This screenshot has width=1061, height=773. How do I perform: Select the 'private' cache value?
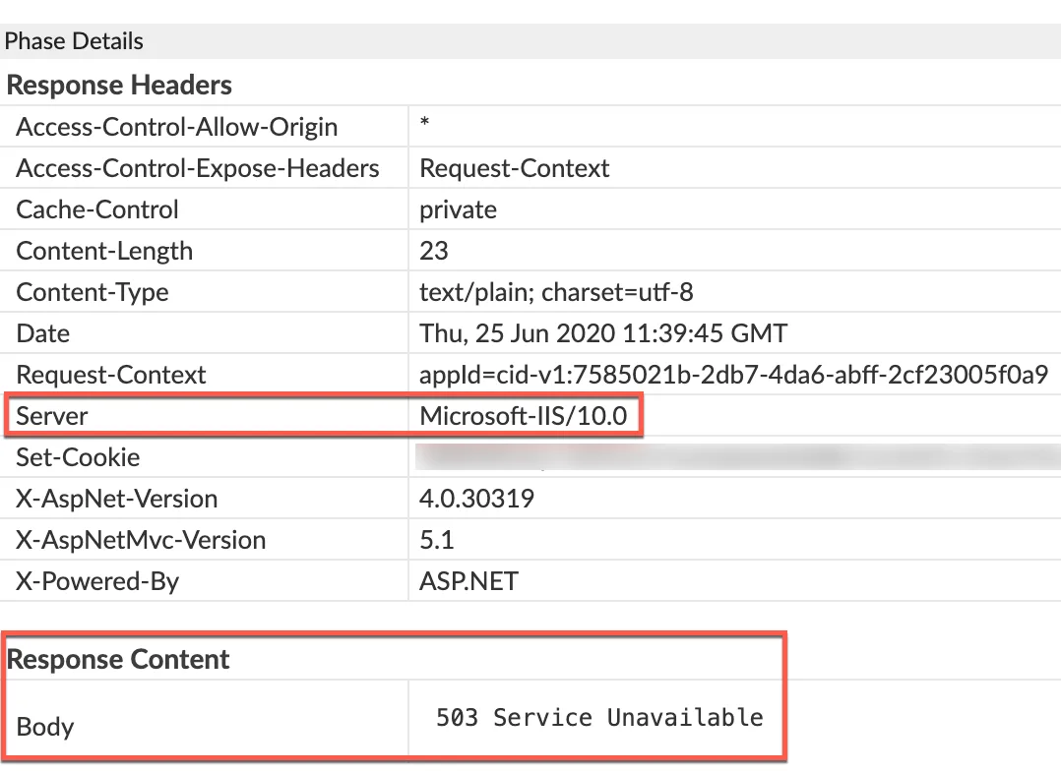tap(458, 210)
